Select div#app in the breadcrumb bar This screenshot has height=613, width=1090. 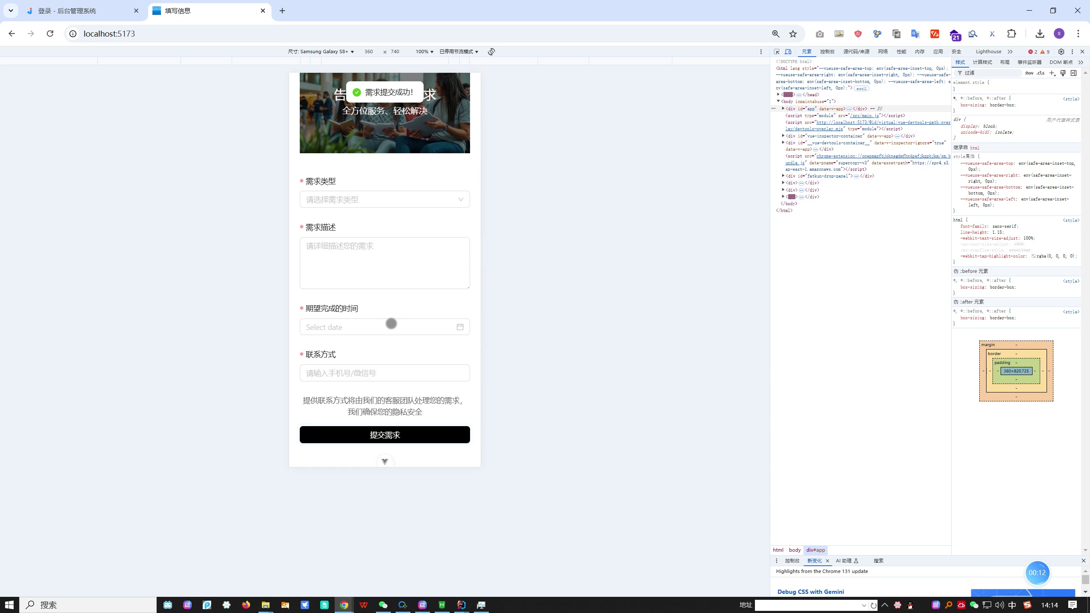(815, 550)
